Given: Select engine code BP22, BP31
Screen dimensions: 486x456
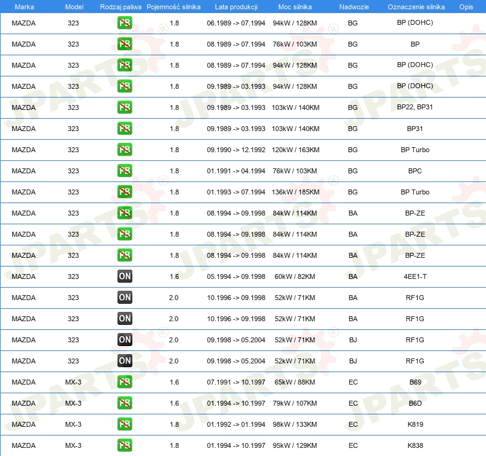Looking at the screenshot, I should pos(415,107).
